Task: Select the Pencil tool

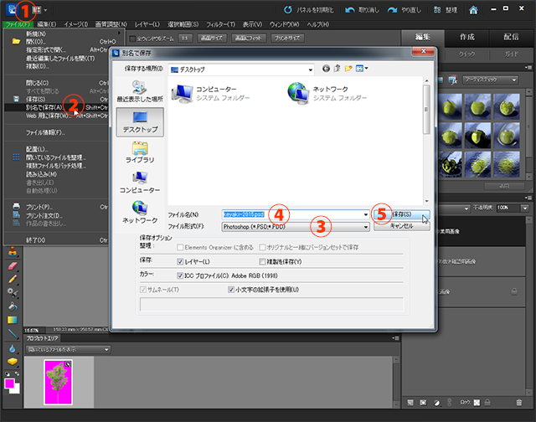Action: [13, 279]
